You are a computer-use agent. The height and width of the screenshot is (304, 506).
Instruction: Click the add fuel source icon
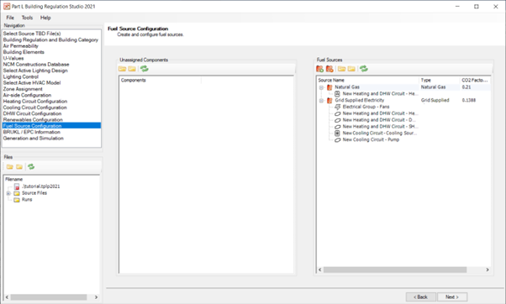tap(319, 69)
